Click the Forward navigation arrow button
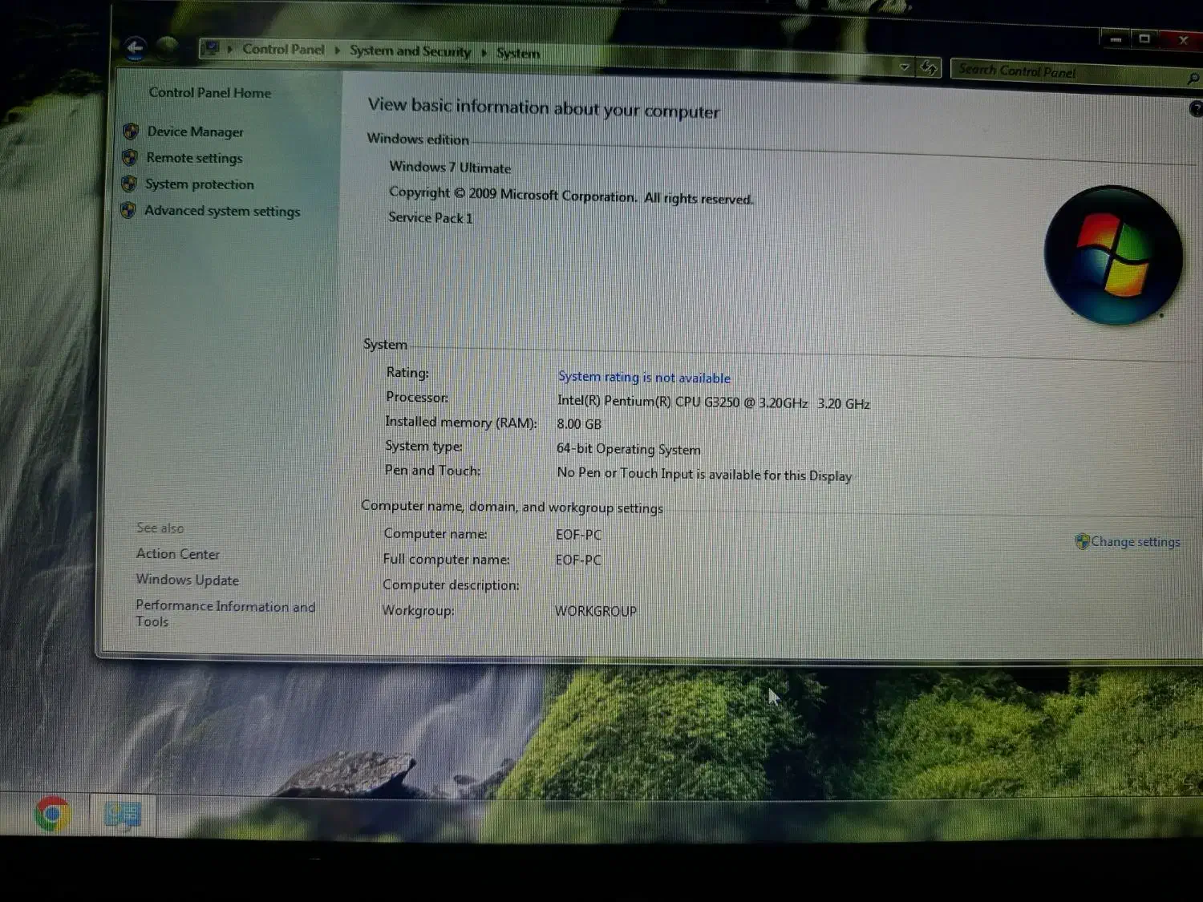This screenshot has height=902, width=1203. coord(167,48)
